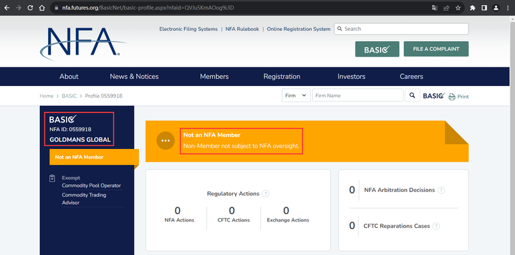Open Regulatory Actions help question mark
Screen dimensions: 515x255
pos(266,194)
